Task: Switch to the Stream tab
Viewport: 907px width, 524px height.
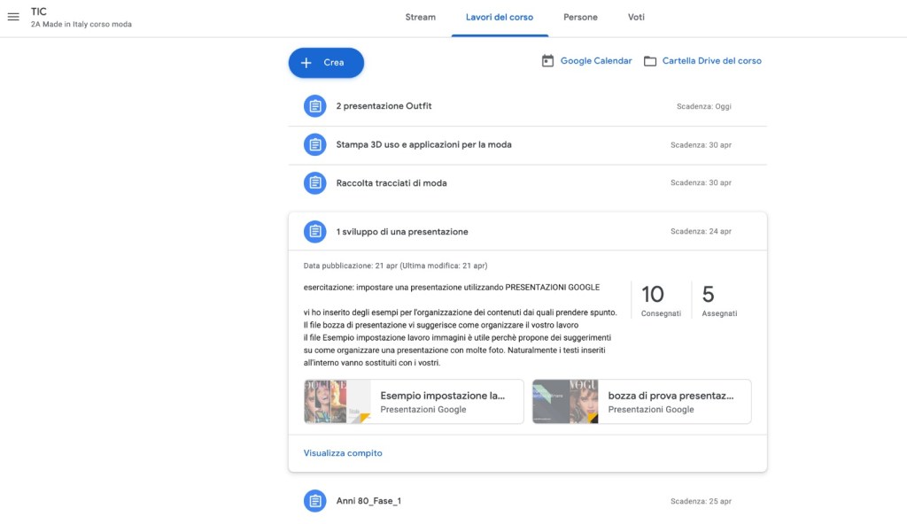Action: pyautogui.click(x=420, y=18)
